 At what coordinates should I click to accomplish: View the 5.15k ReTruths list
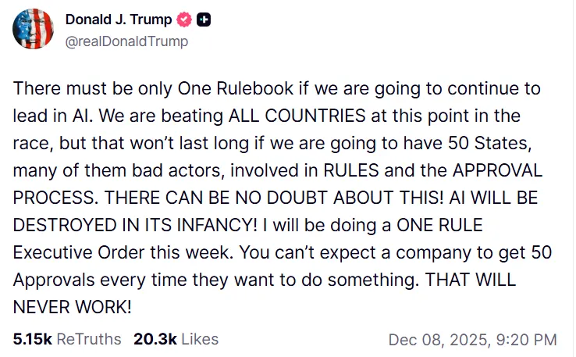pos(67,339)
